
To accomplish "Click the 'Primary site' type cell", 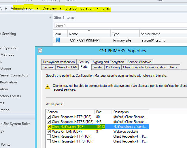I will click(x=122, y=40).
